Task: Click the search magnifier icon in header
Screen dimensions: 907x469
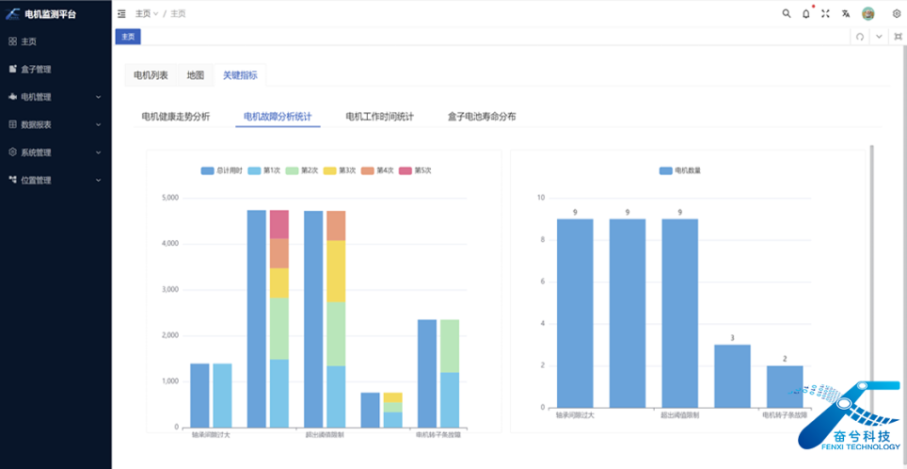Action: (x=787, y=13)
